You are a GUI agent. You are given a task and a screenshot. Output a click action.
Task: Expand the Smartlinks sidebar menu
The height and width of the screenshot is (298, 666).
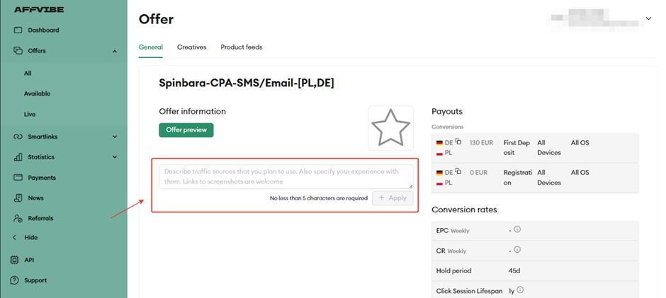pyautogui.click(x=115, y=137)
